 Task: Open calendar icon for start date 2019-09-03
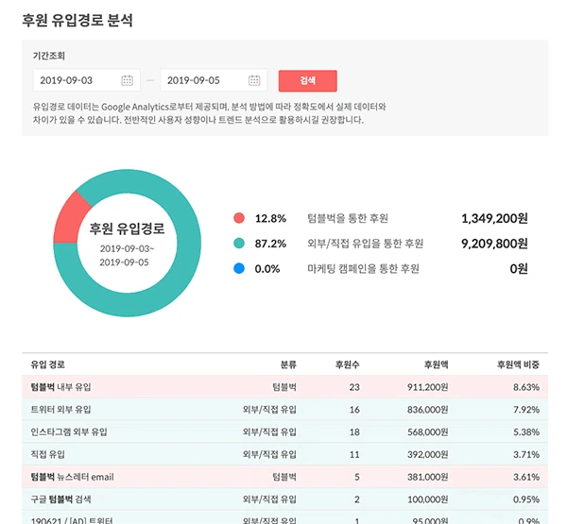[x=127, y=80]
